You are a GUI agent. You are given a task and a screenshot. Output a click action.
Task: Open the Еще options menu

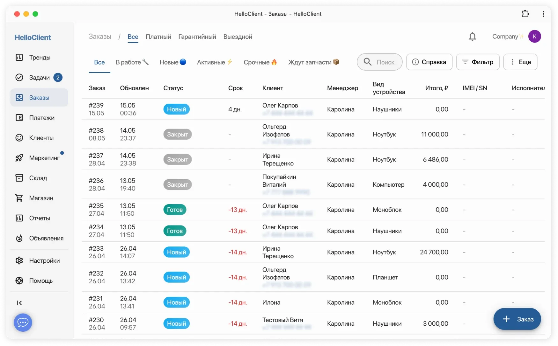(520, 62)
